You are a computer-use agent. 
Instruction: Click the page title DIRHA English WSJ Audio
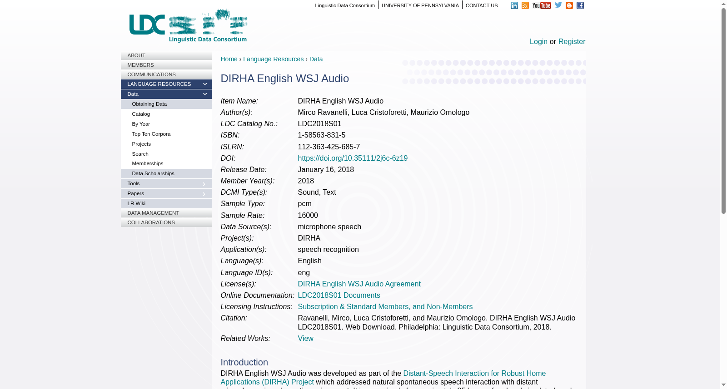point(285,79)
